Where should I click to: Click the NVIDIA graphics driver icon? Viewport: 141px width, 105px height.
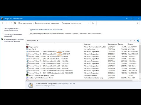click(27, 75)
